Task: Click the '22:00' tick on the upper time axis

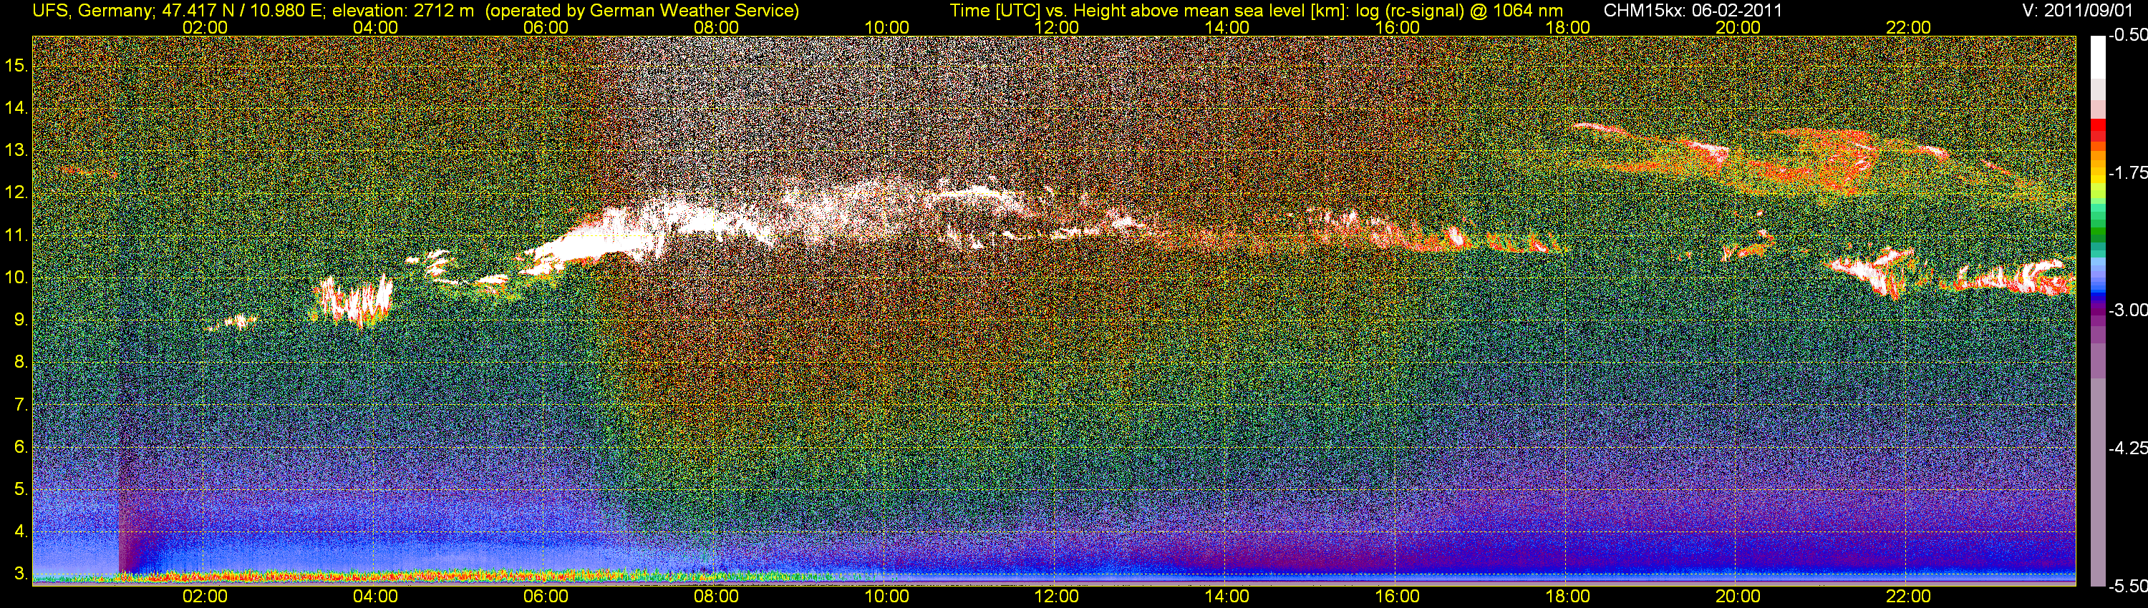Action: [x=1908, y=27]
